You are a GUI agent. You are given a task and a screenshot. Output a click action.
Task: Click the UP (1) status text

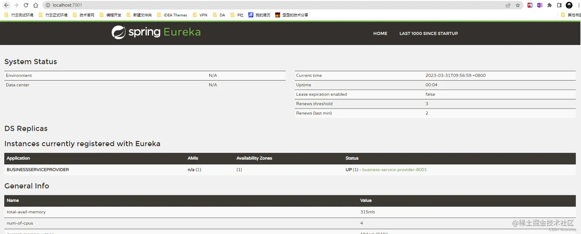(352, 170)
